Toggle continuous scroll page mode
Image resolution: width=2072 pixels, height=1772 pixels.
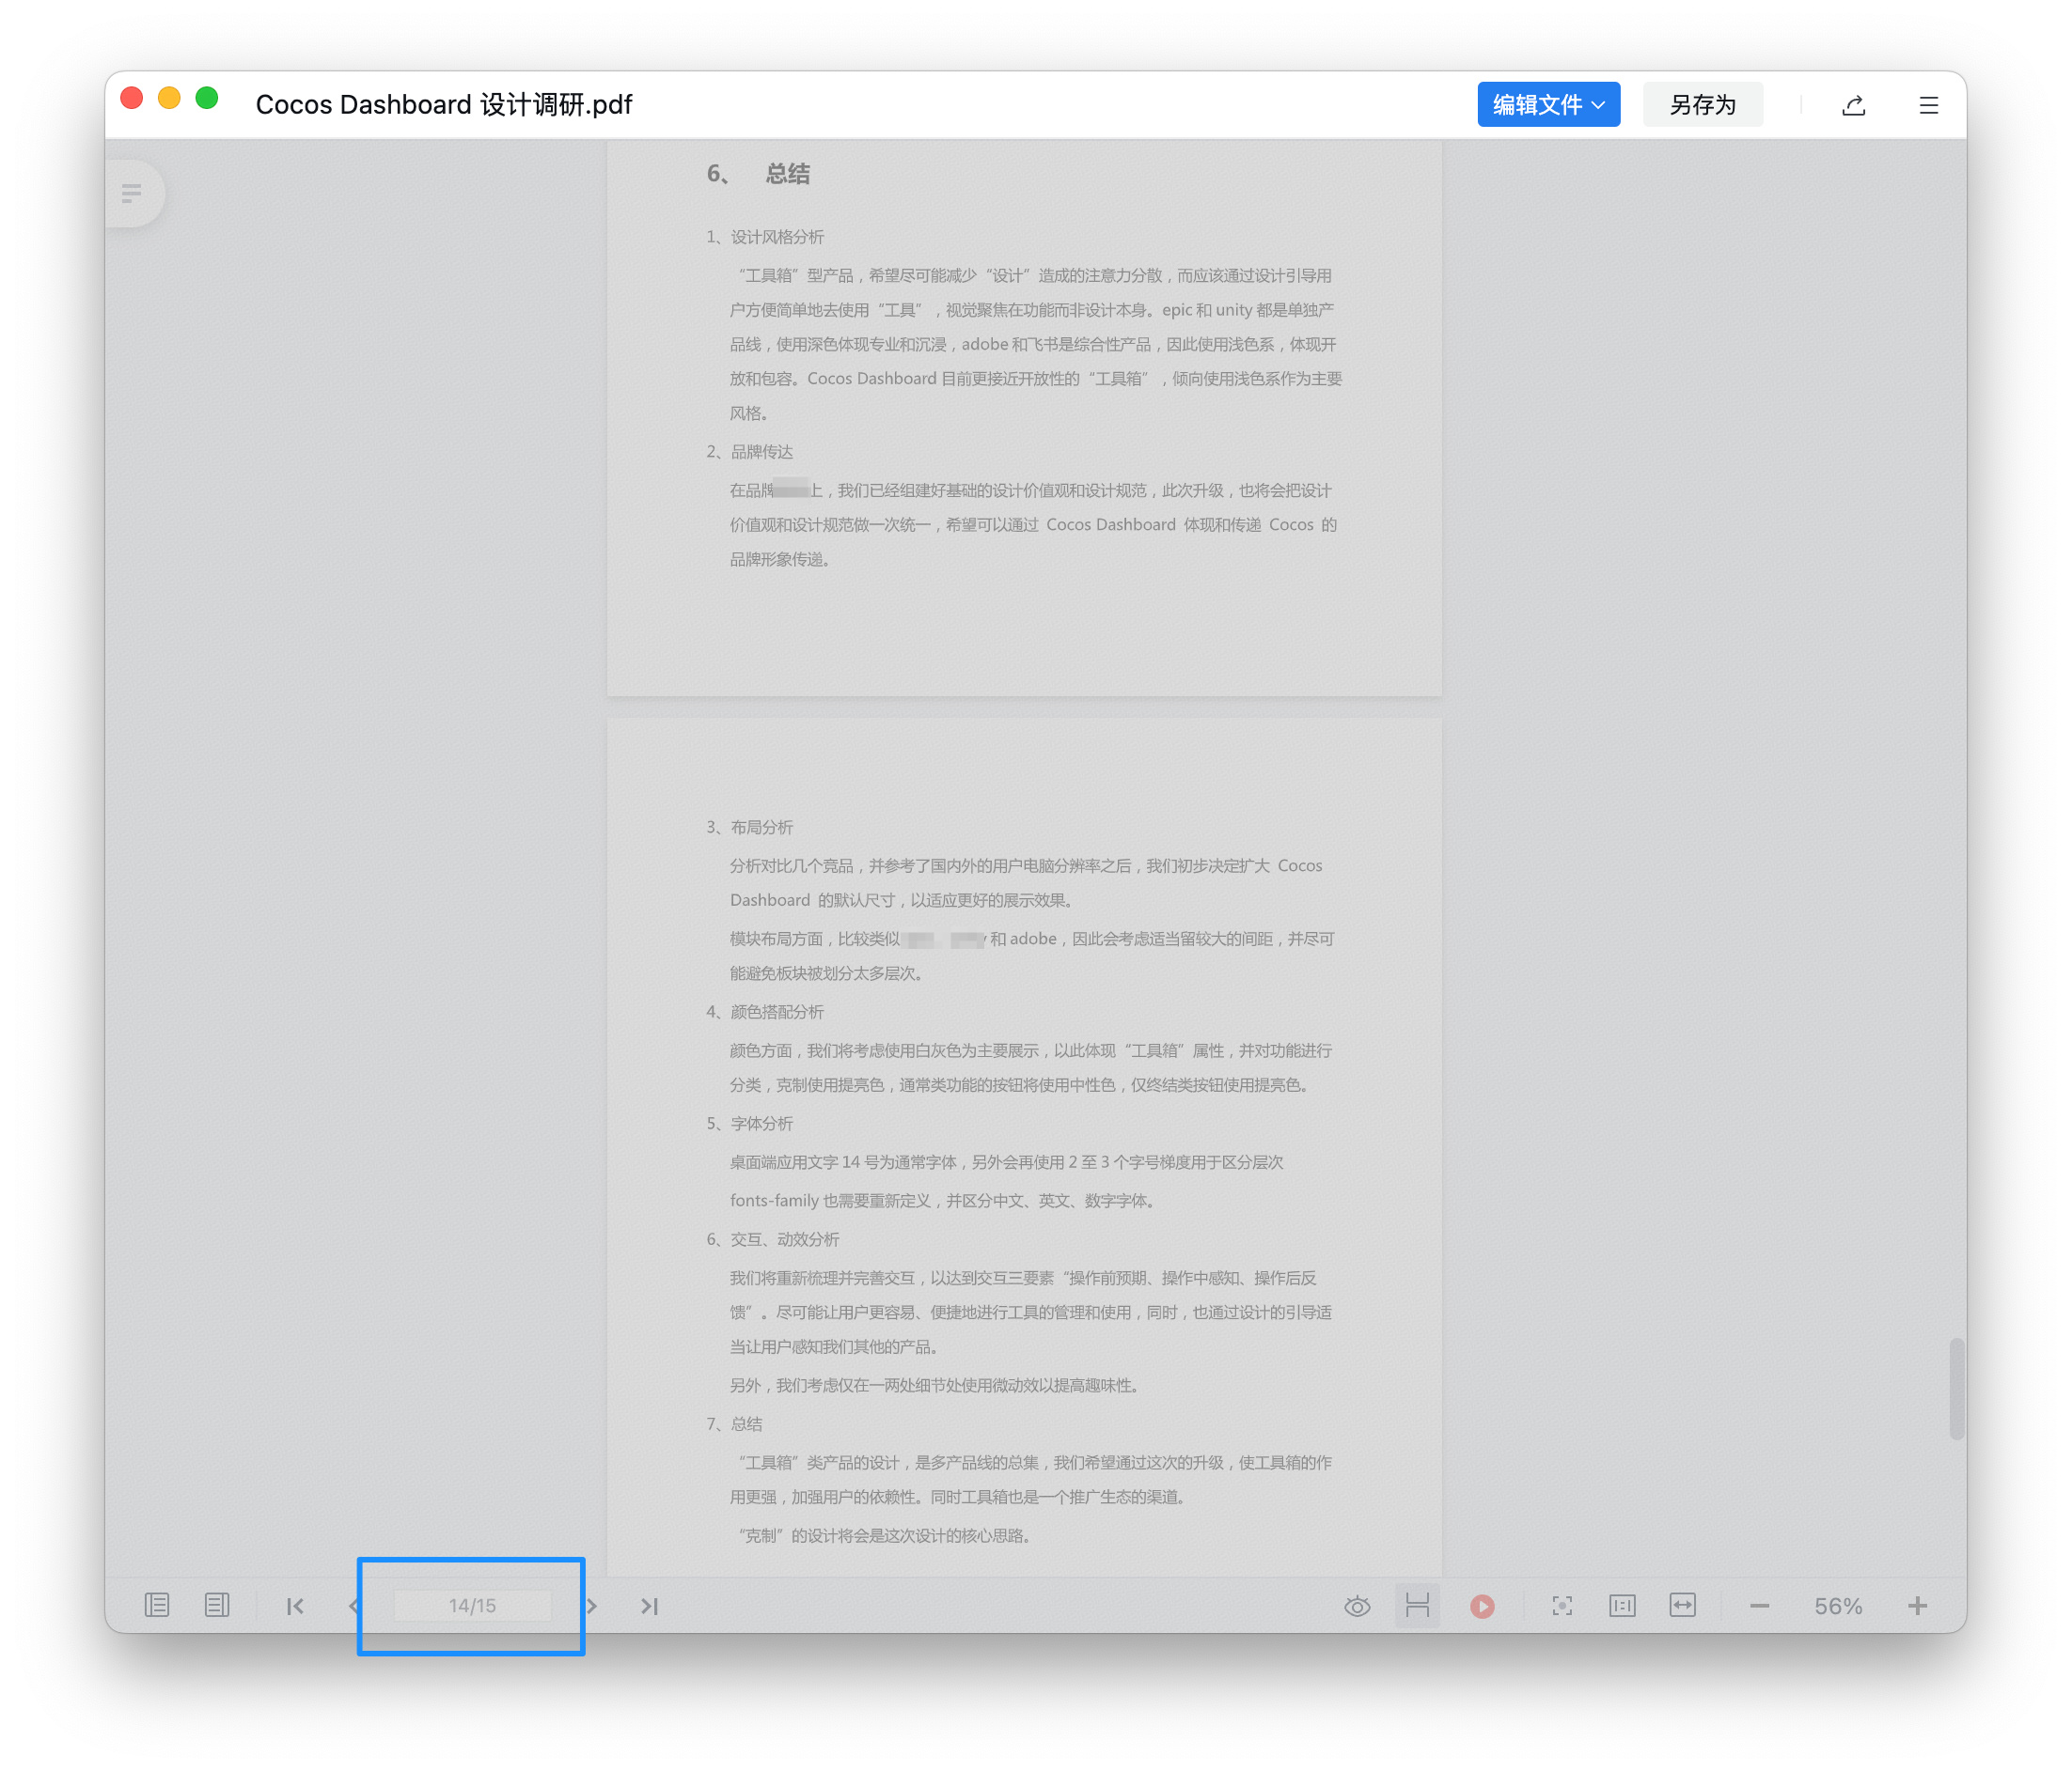[x=1417, y=1606]
